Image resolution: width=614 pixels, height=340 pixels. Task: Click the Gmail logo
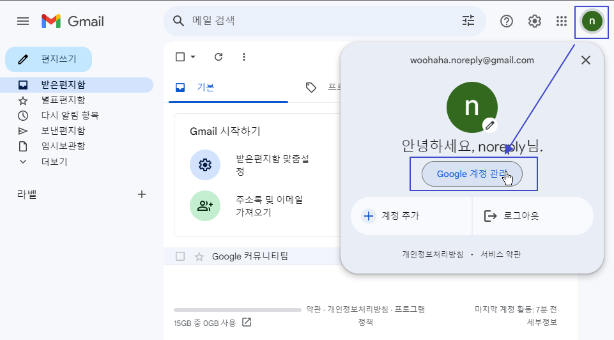(73, 21)
